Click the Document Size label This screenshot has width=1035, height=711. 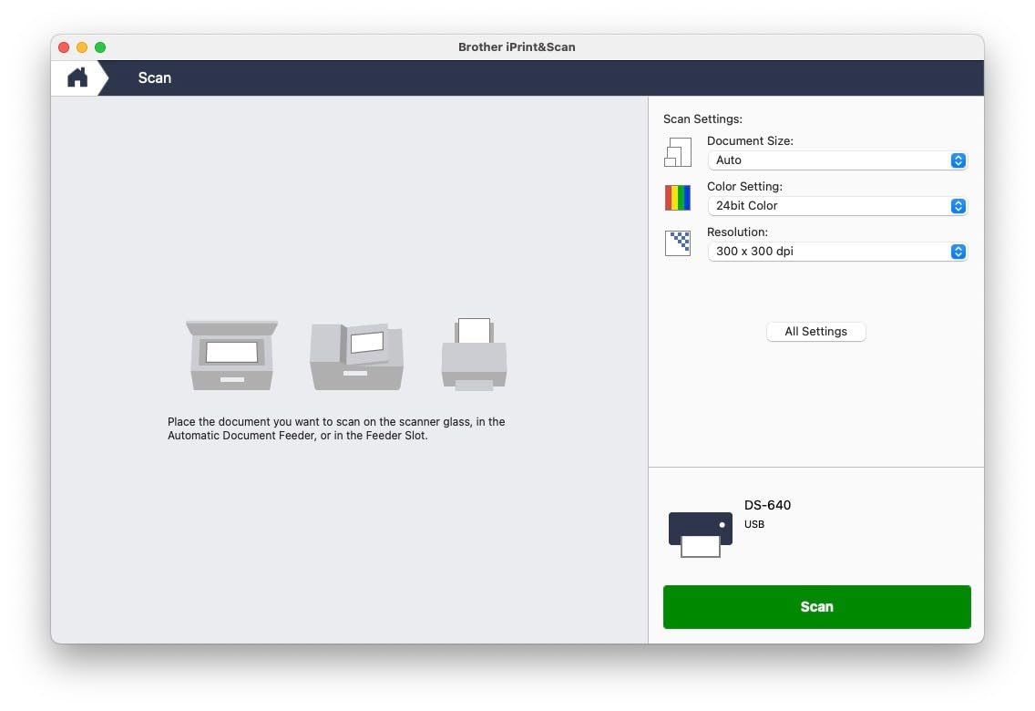tap(750, 140)
